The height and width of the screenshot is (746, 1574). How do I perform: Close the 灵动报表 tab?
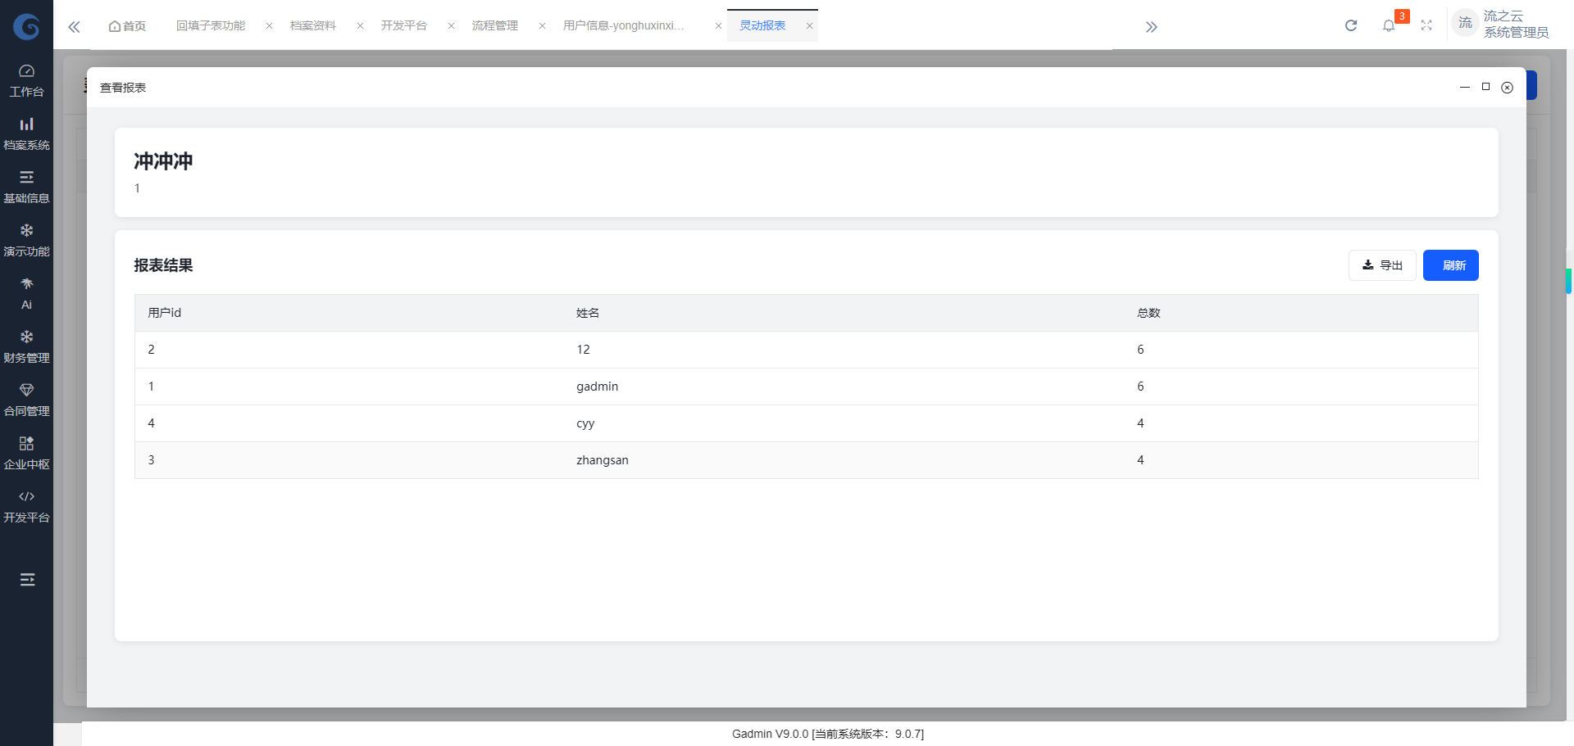tap(809, 26)
